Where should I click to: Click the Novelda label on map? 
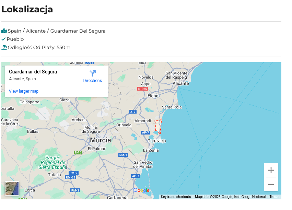[x=146, y=77]
